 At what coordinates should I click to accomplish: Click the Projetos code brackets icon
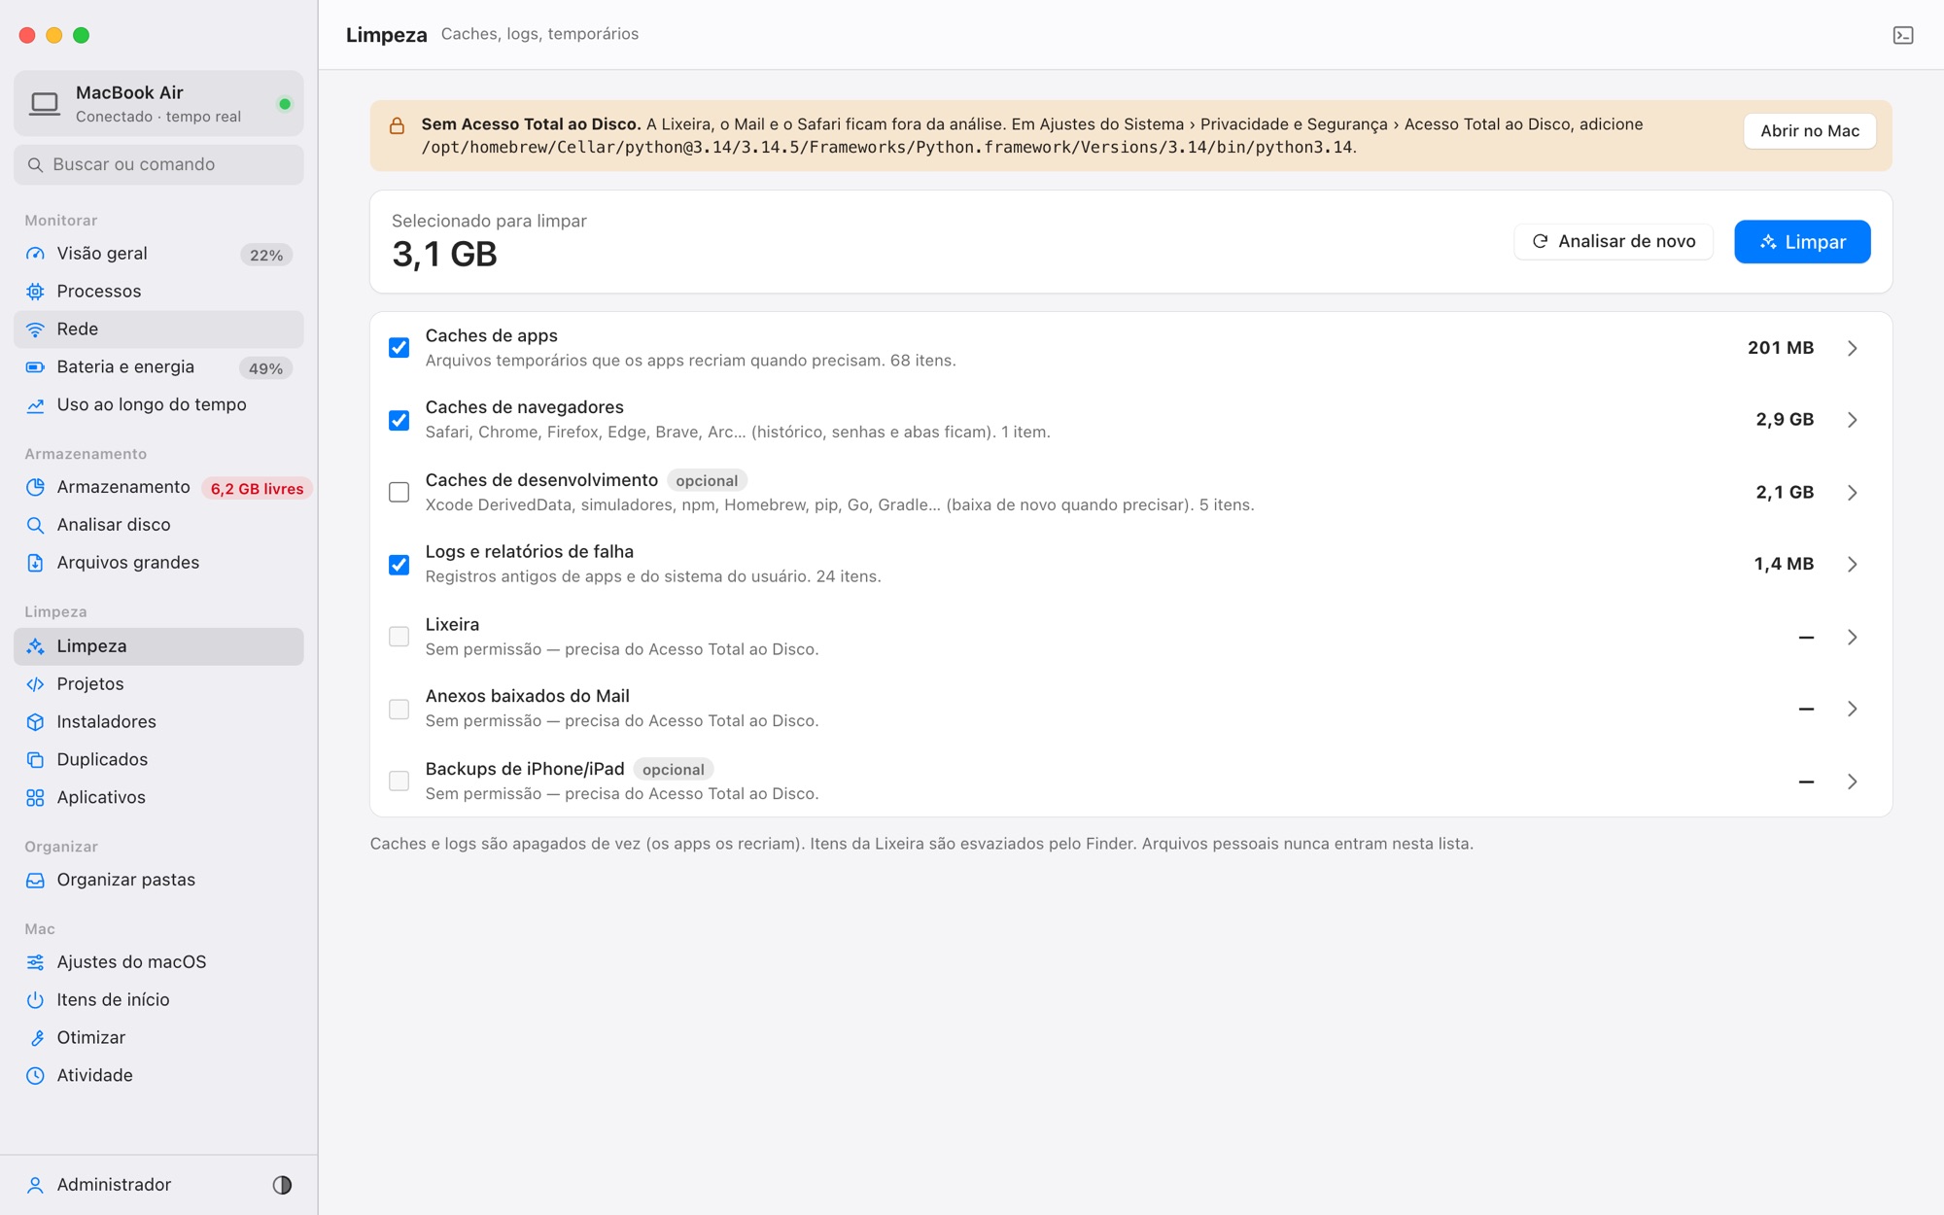tap(35, 684)
